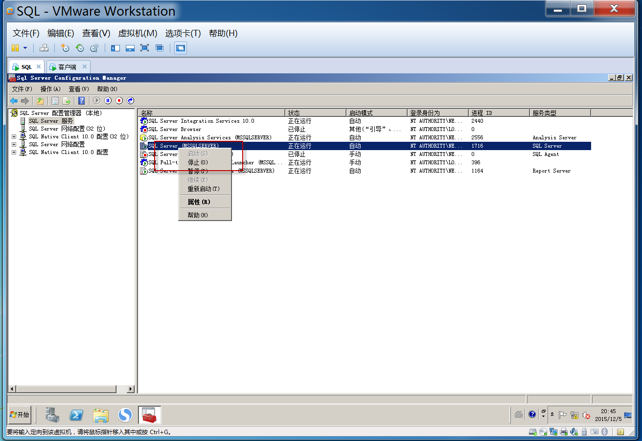Enter VMware full screen mode
642x441 pixels.
coord(144,48)
